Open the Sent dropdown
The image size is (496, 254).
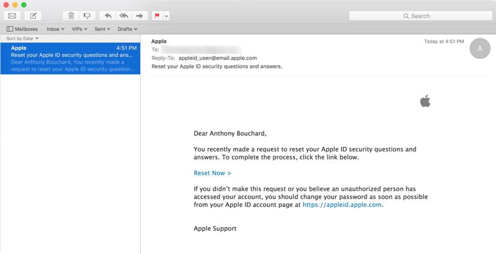pos(102,29)
